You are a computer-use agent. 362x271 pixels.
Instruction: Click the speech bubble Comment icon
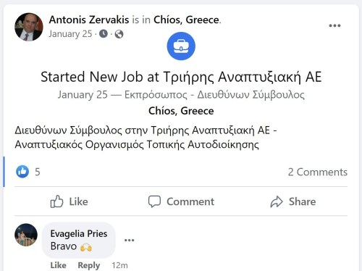[154, 201]
